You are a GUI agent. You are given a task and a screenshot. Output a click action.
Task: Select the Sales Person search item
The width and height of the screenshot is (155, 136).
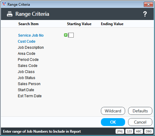click(x=29, y=84)
